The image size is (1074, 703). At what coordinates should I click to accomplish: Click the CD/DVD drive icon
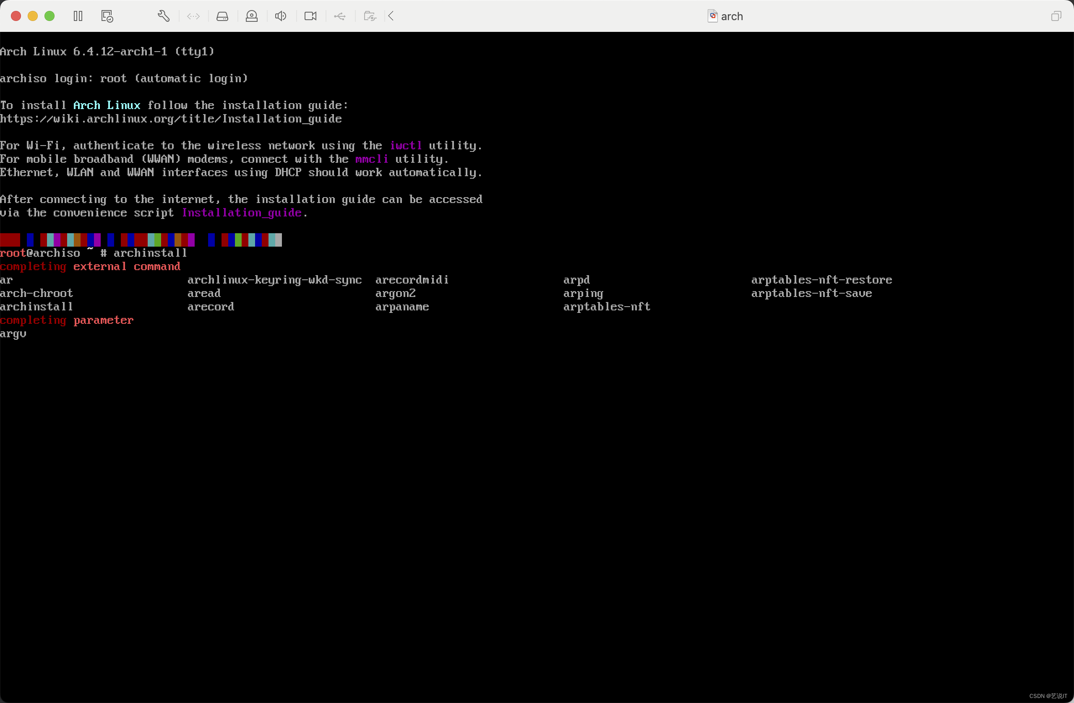point(251,16)
